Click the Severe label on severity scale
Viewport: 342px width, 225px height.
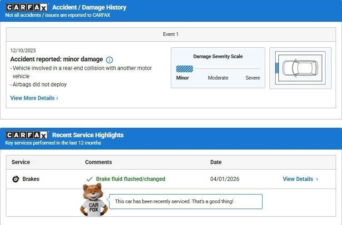point(253,78)
